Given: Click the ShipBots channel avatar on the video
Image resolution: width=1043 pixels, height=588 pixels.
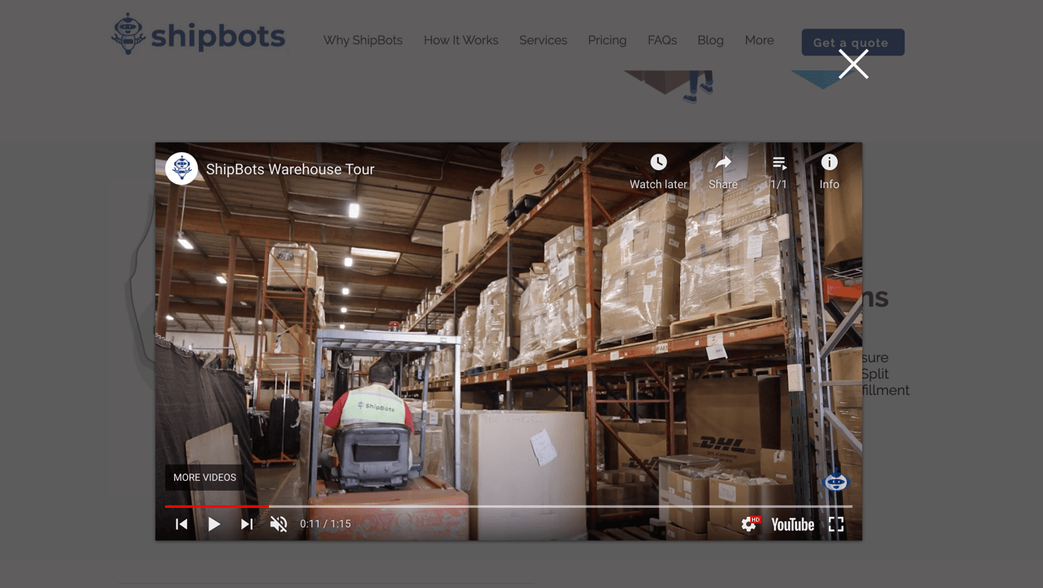Looking at the screenshot, I should [181, 168].
